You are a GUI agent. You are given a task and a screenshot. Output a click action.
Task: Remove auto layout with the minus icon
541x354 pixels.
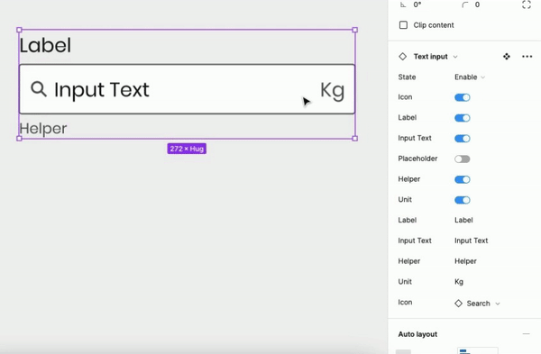pos(526,333)
